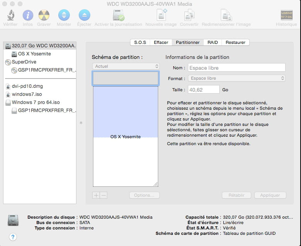This screenshot has height=246, width=301.
Task: Click Redimensionner l'image icon
Action: coord(226,15)
